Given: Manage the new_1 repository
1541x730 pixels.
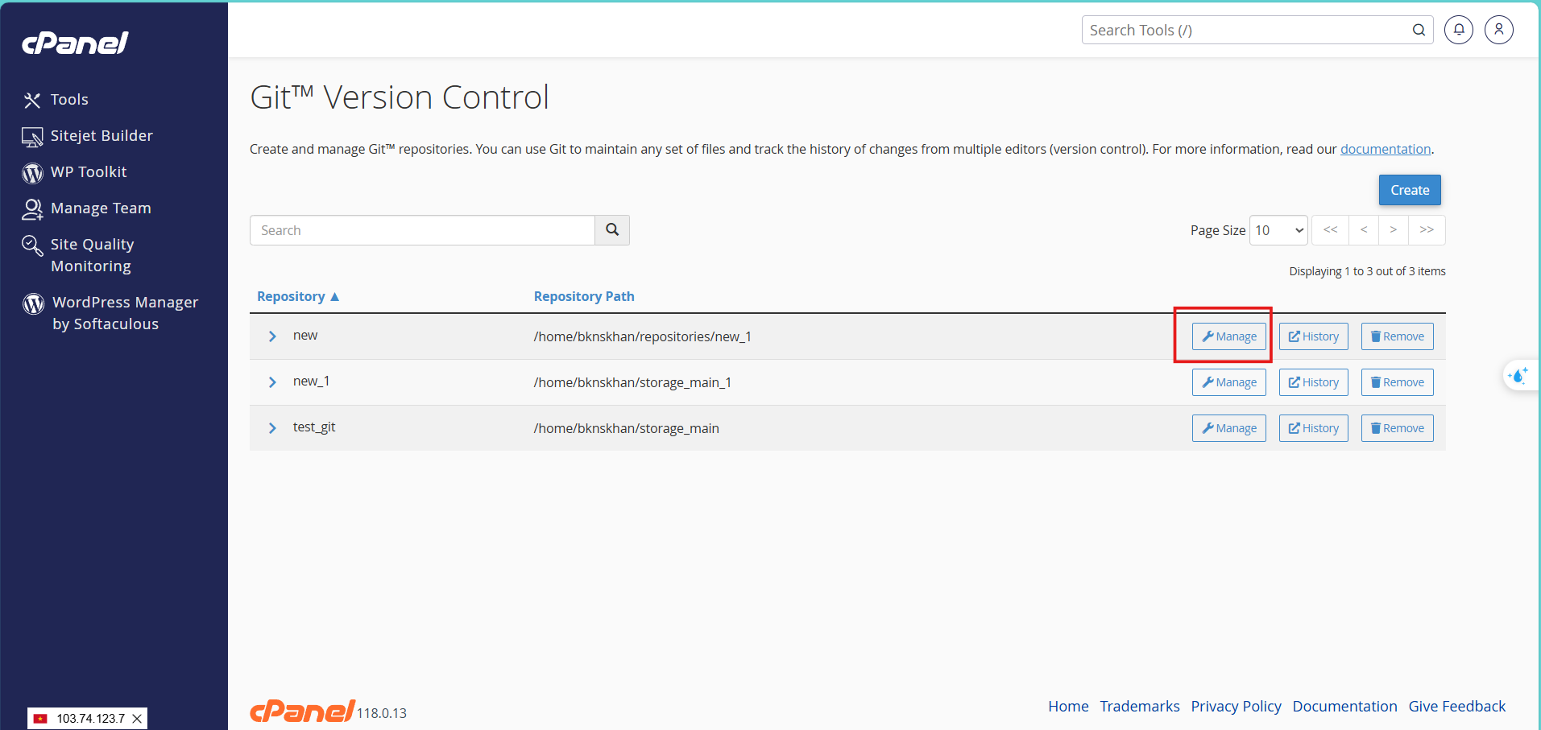Looking at the screenshot, I should (1229, 382).
